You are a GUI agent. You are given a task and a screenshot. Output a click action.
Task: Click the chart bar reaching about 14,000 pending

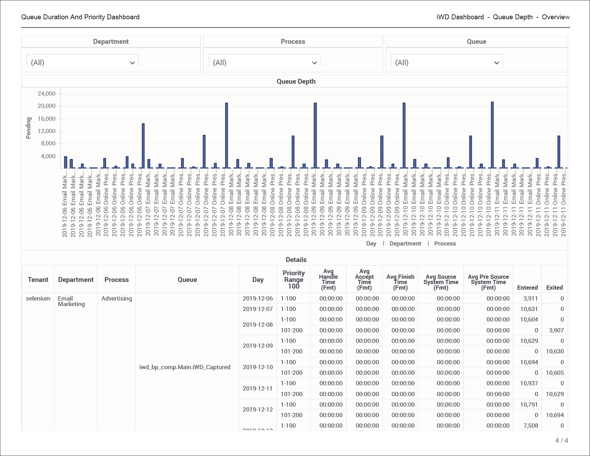[x=143, y=146]
